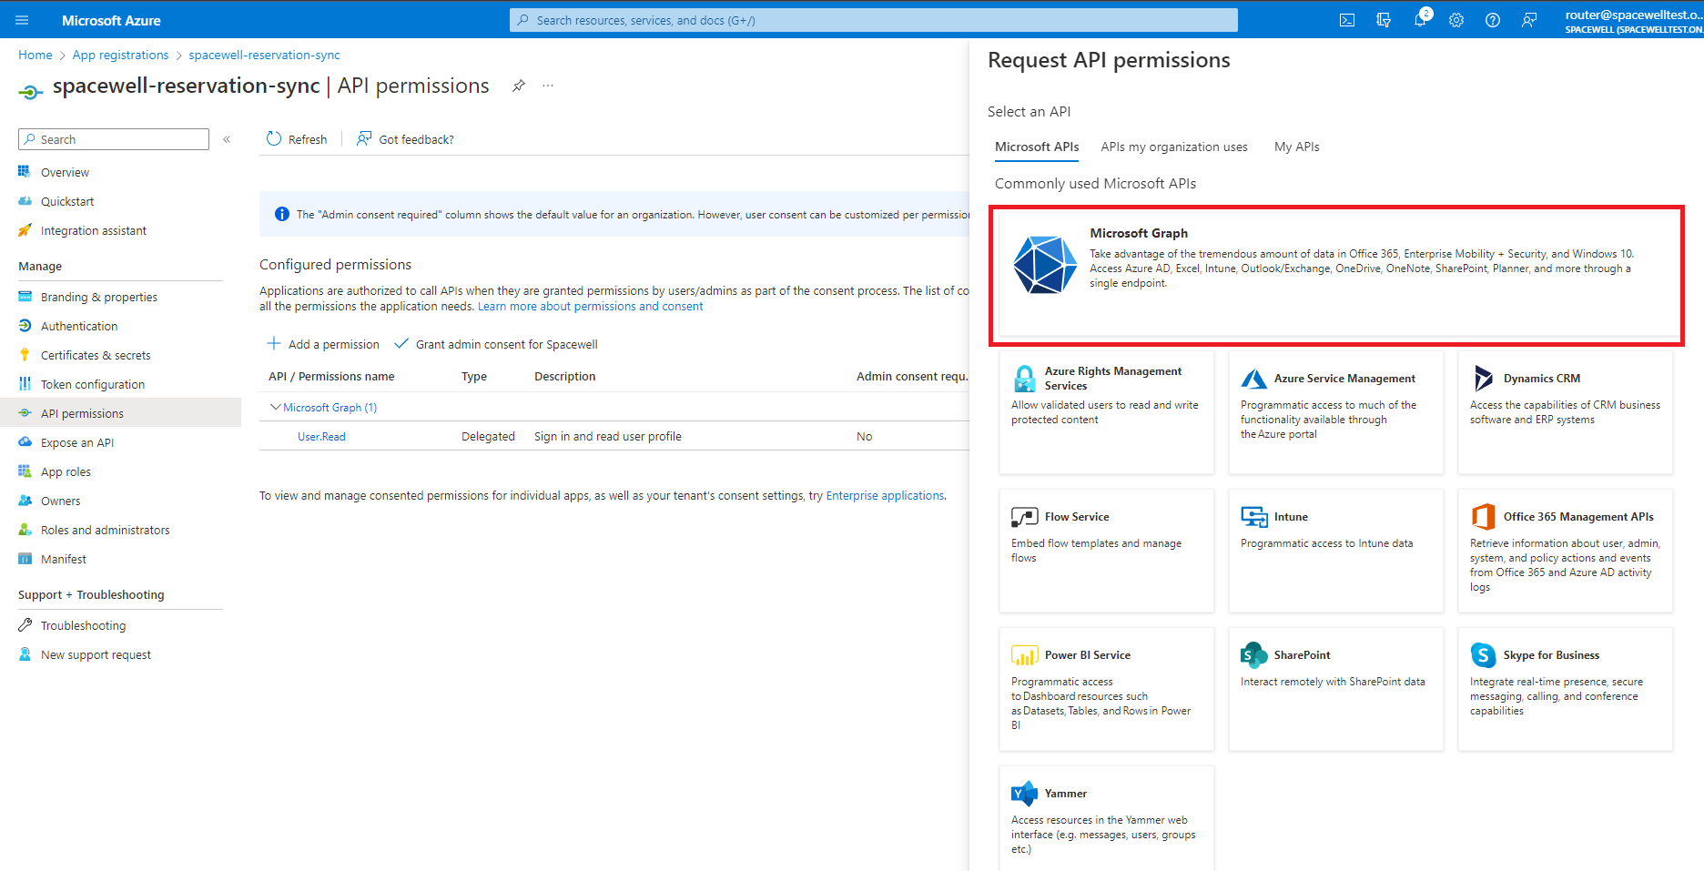Screen dimensions: 1704x871
Task: Follow Learn more about permissions and consent
Action: click(590, 307)
